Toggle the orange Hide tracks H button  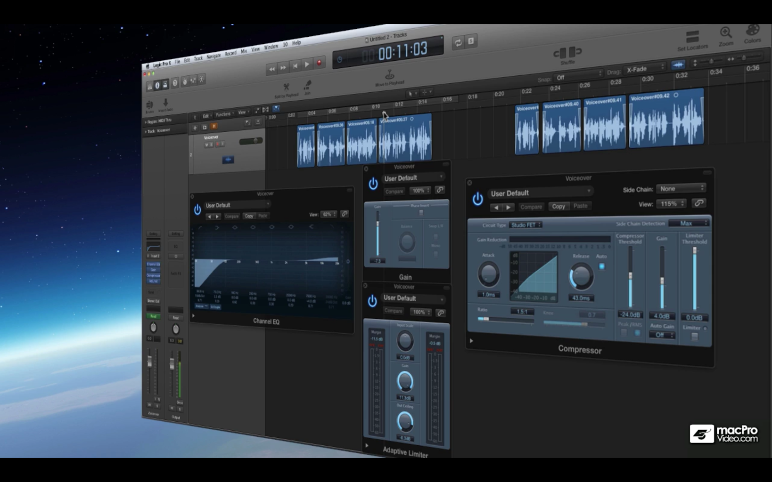pyautogui.click(x=214, y=126)
